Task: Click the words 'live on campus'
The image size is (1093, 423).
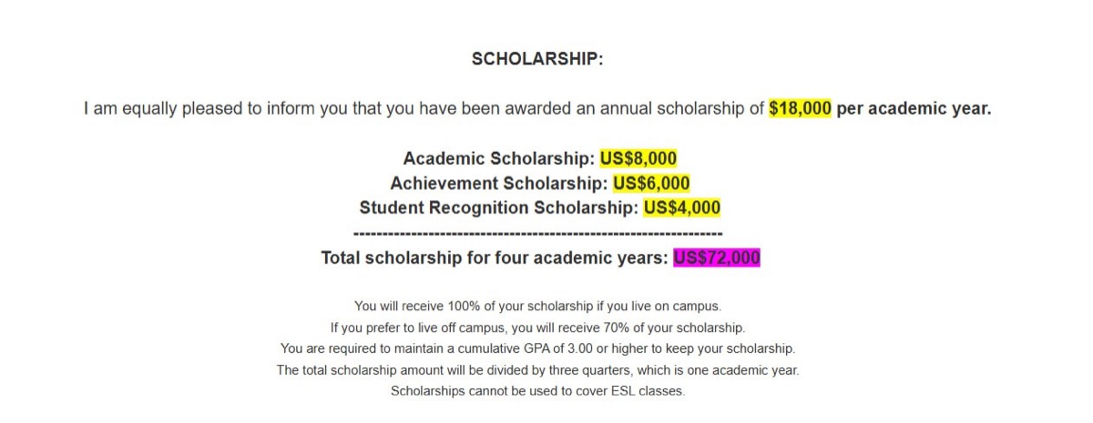Action: [678, 306]
